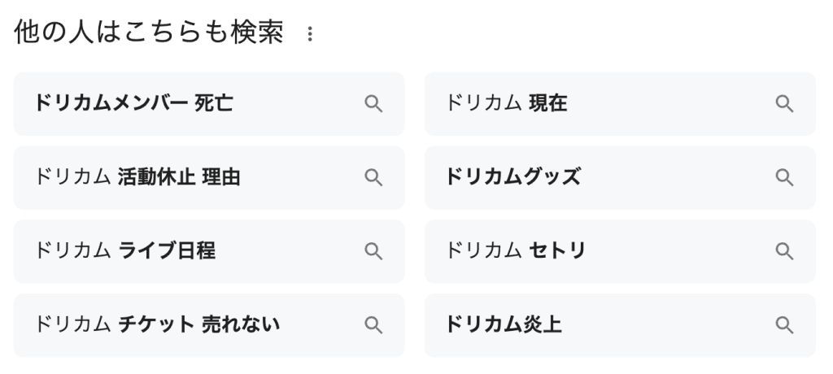Click search icon beside ドリカムメンバー 死亡

click(373, 104)
